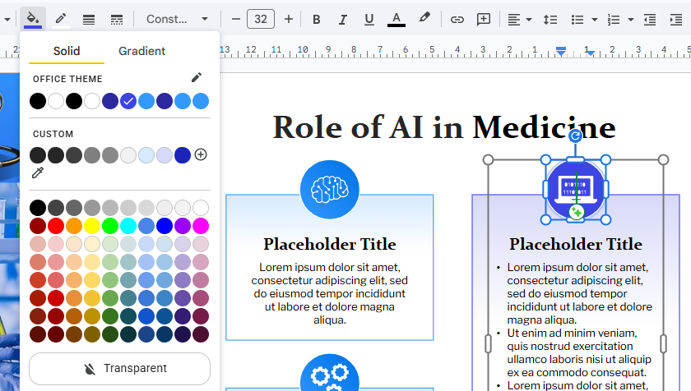Open line and paragraph spacing options
This screenshot has height=391, width=691.
click(x=550, y=20)
